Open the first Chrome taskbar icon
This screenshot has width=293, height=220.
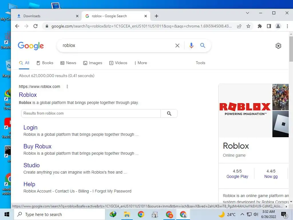(141, 214)
